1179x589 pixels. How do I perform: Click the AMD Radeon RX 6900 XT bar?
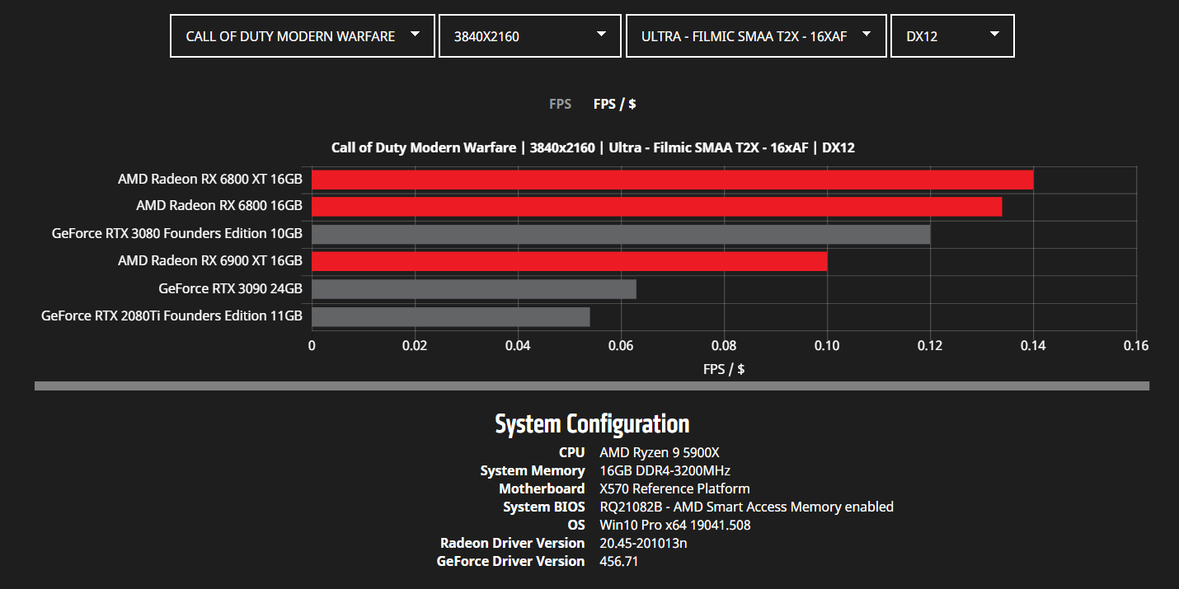click(569, 262)
